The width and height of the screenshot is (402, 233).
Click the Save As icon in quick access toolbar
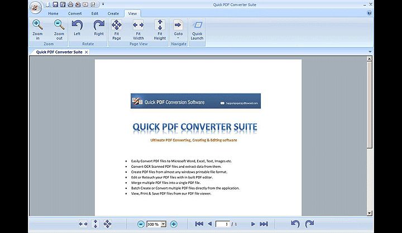pyautogui.click(x=63, y=4)
